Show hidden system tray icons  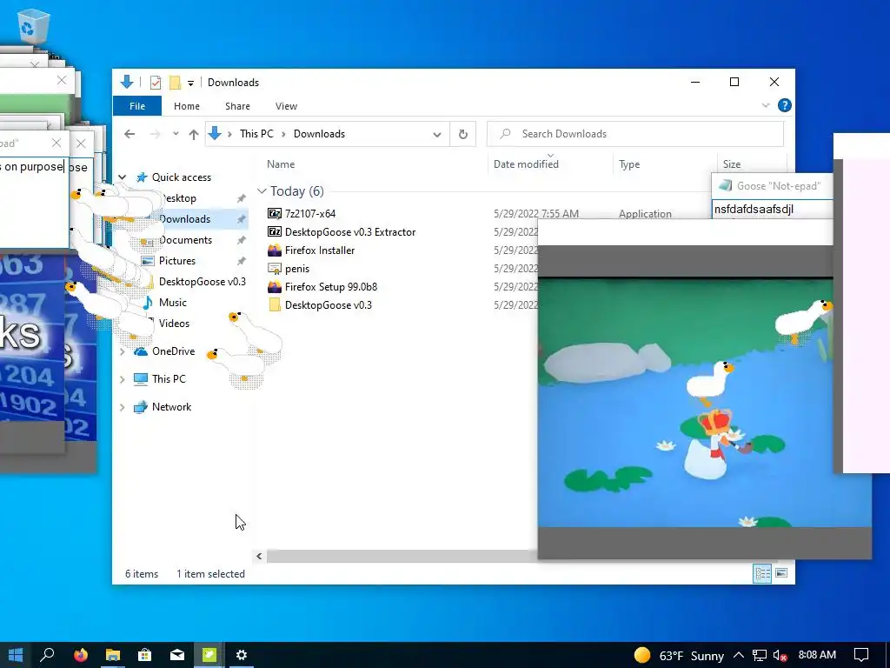click(738, 655)
